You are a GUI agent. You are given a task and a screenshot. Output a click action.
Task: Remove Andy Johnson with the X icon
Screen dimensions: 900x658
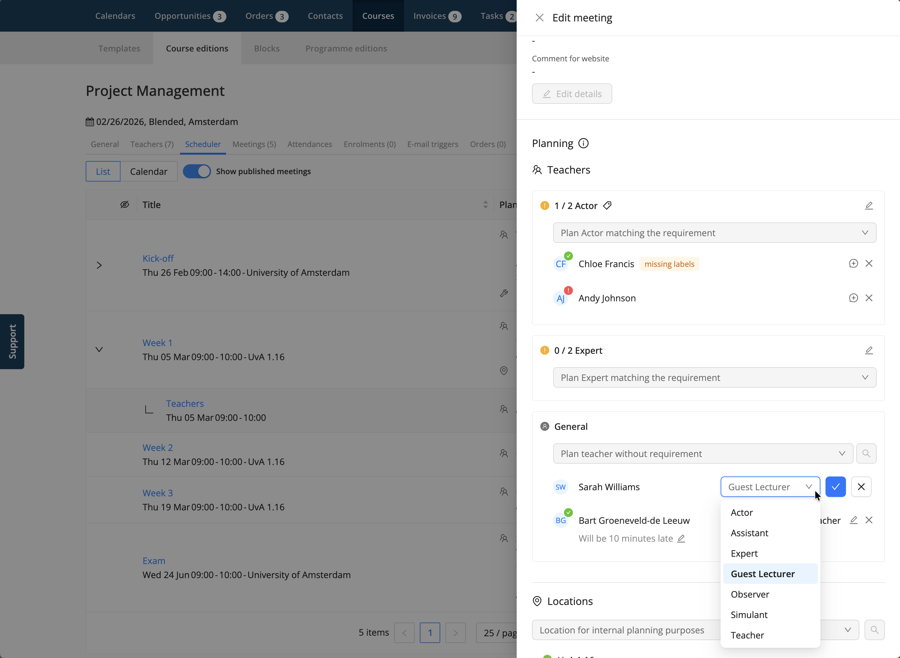[x=869, y=298]
